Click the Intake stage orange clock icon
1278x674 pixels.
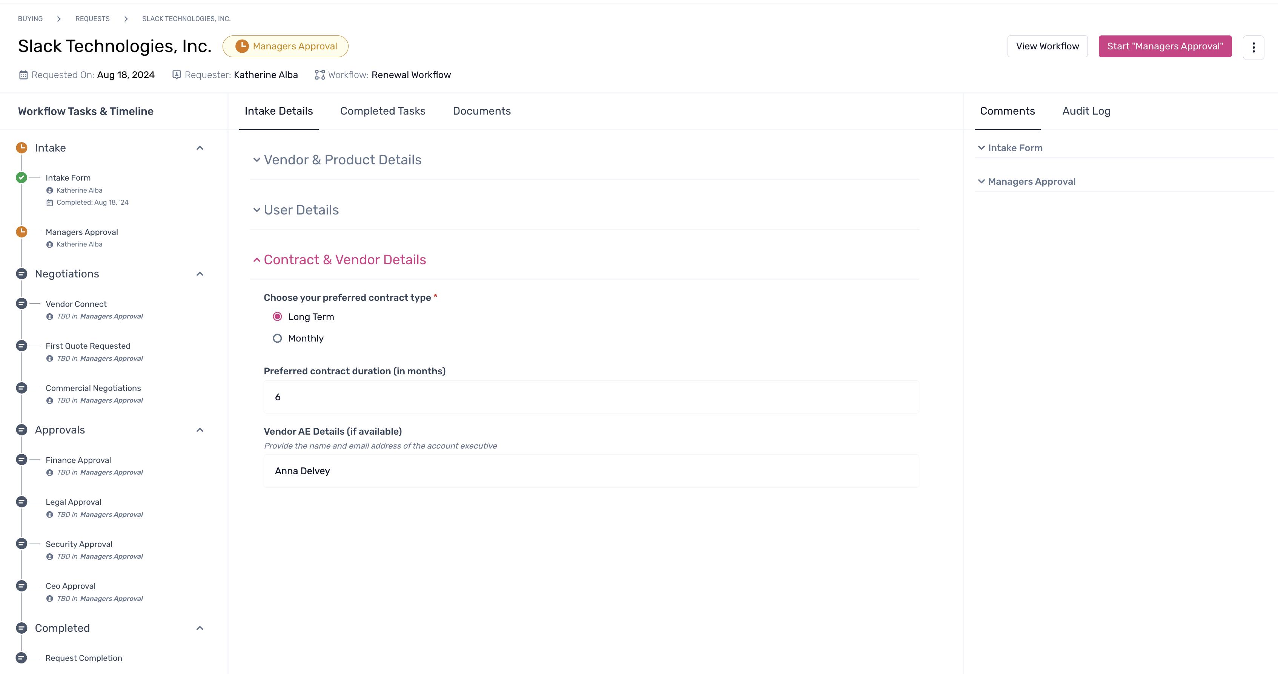(22, 148)
